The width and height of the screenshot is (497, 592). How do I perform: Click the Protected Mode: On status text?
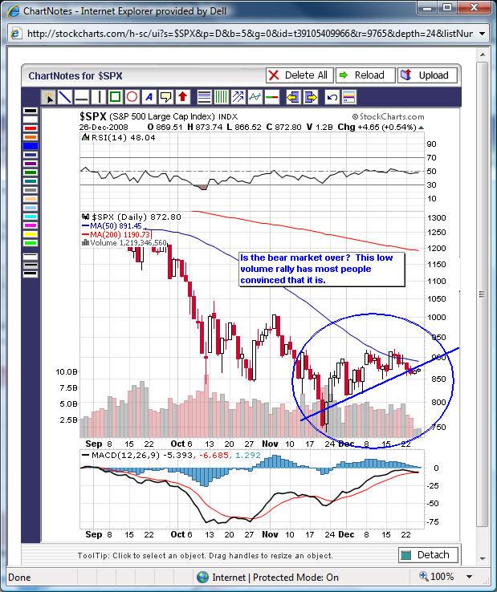[x=295, y=578]
